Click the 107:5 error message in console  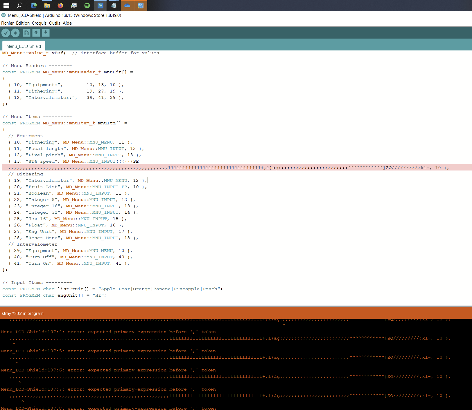[x=108, y=351]
